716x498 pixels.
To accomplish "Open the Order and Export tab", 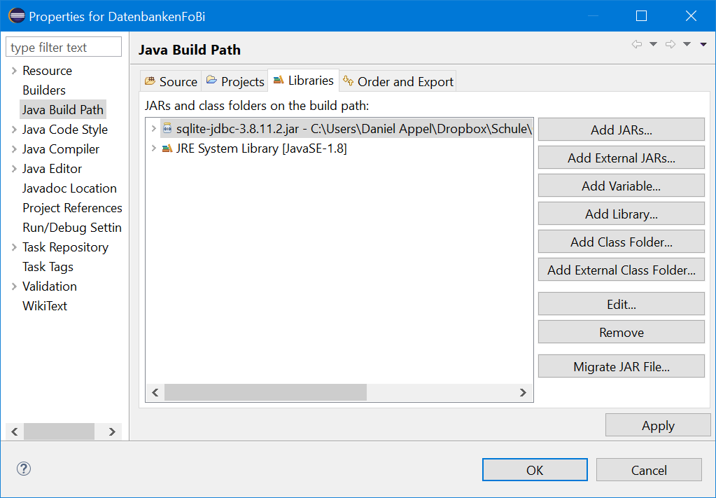I will tap(398, 81).
